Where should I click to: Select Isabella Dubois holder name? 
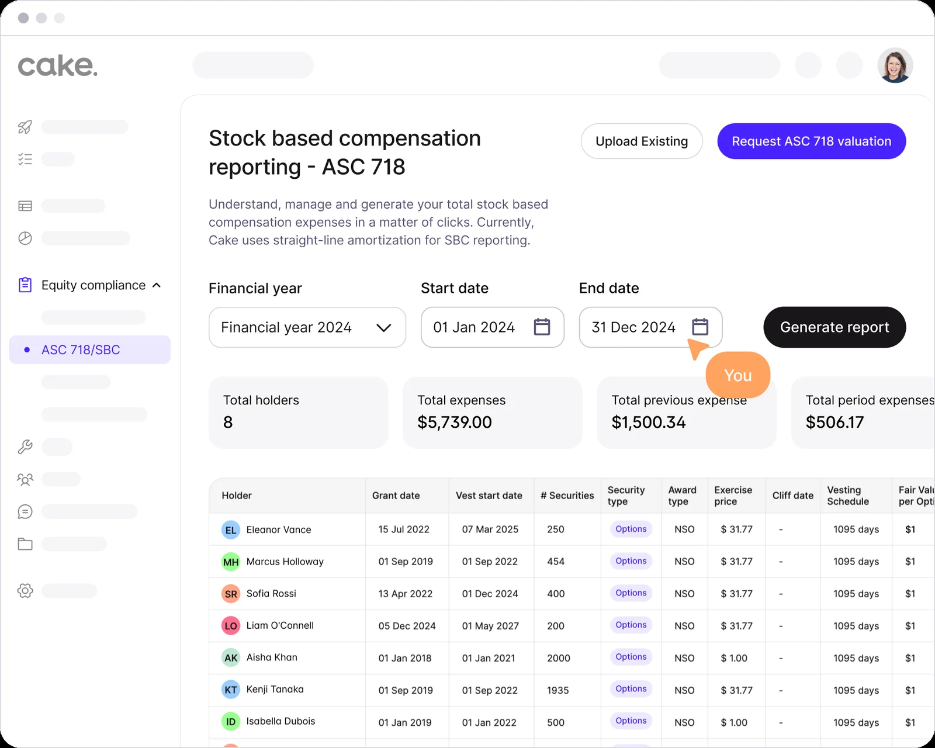coord(280,721)
